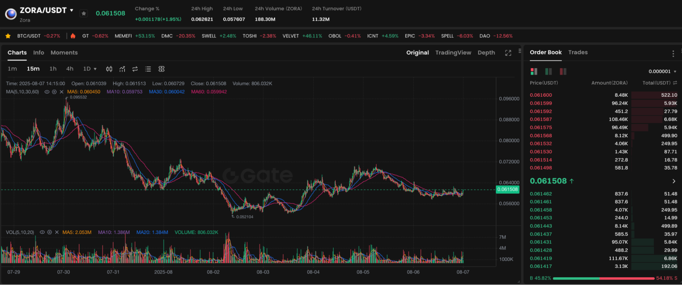Open DMC ticker with -20.35%
682x285 pixels.
pos(178,36)
